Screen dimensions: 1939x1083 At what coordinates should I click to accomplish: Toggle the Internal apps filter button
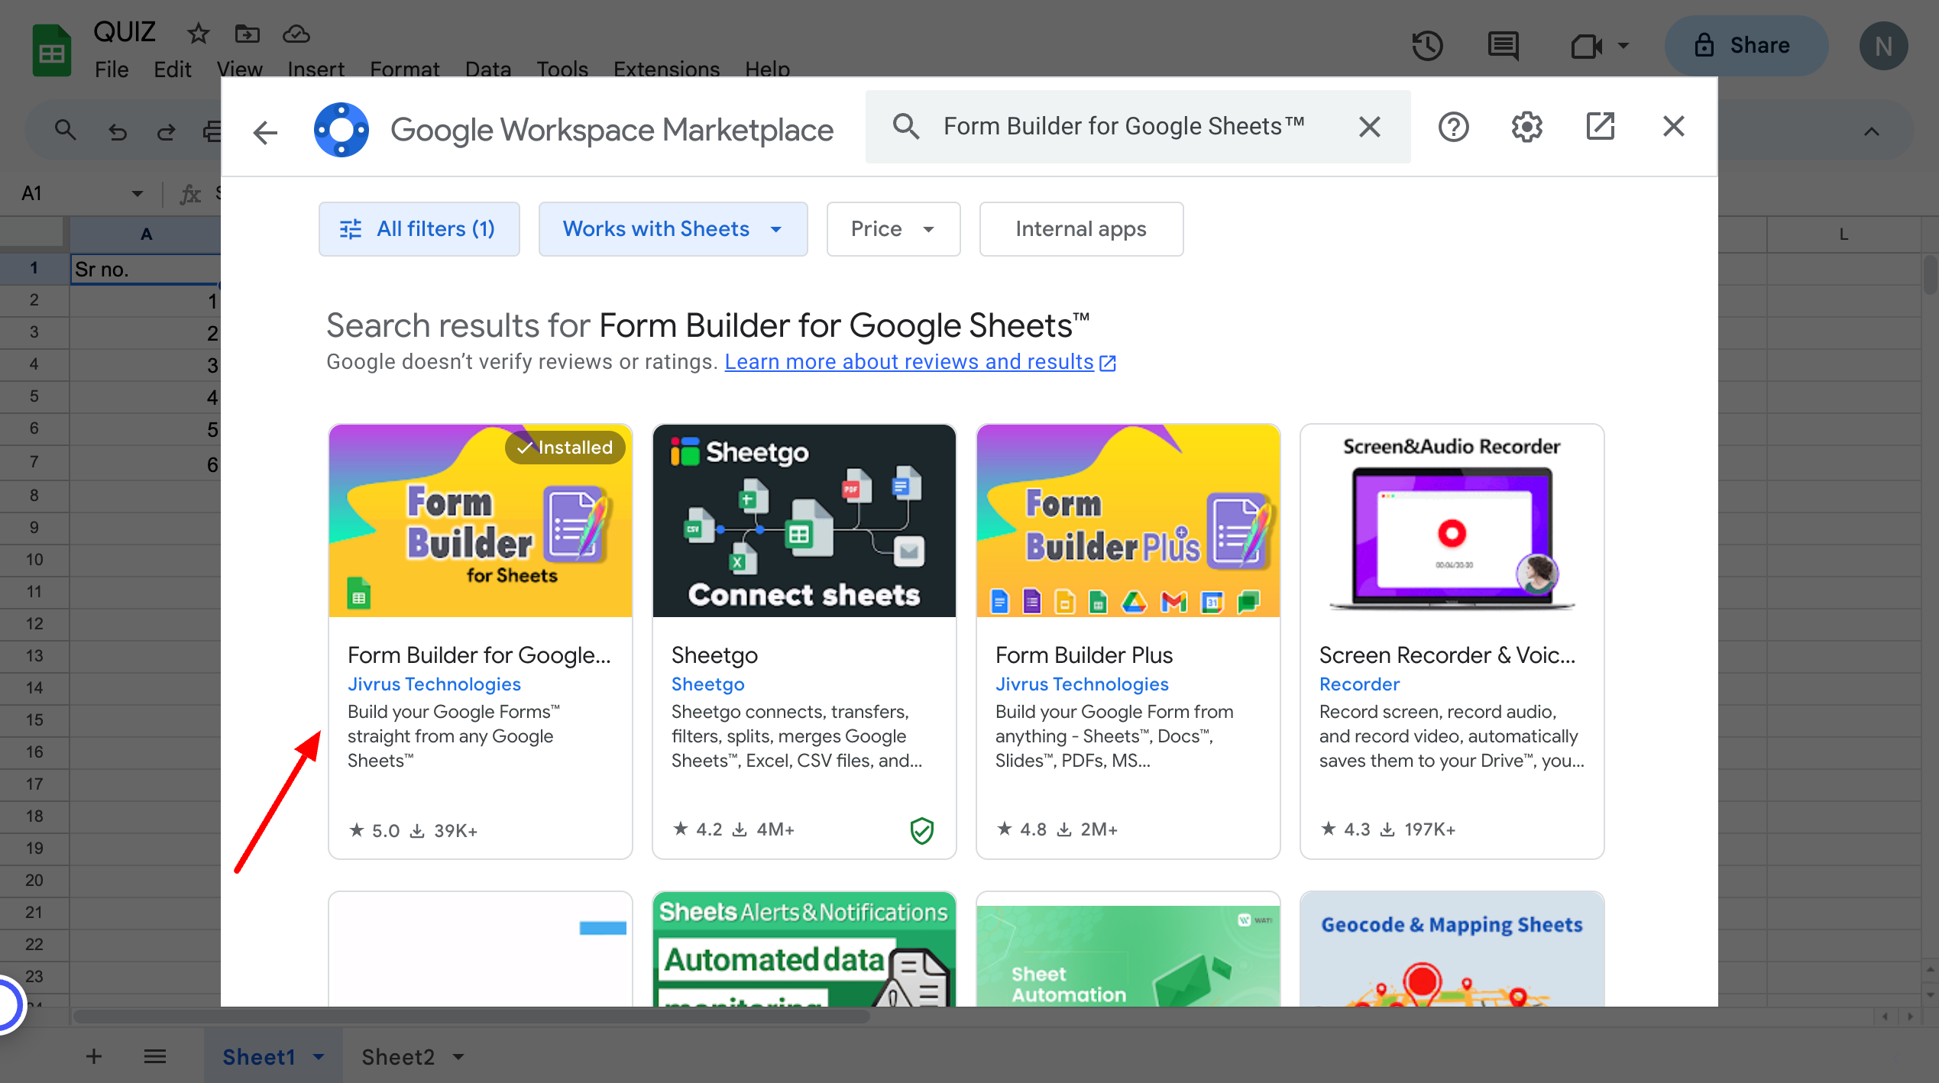pos(1080,229)
